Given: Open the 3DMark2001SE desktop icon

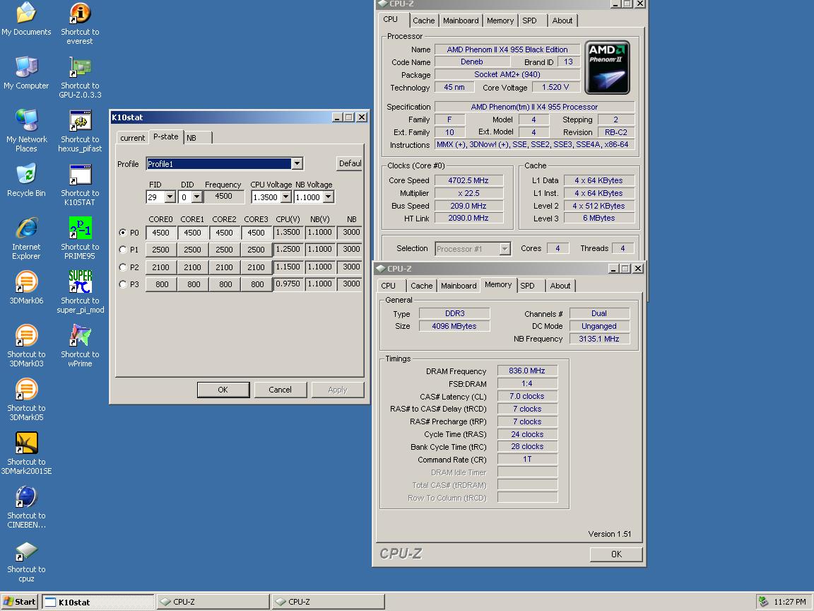Looking at the screenshot, I should (x=26, y=444).
